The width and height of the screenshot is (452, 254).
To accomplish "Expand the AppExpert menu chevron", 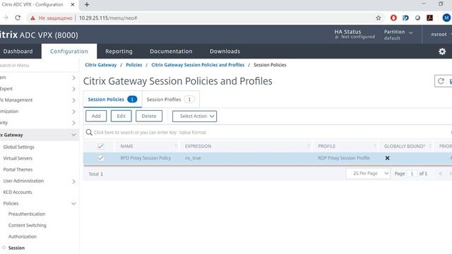I will pos(73,89).
